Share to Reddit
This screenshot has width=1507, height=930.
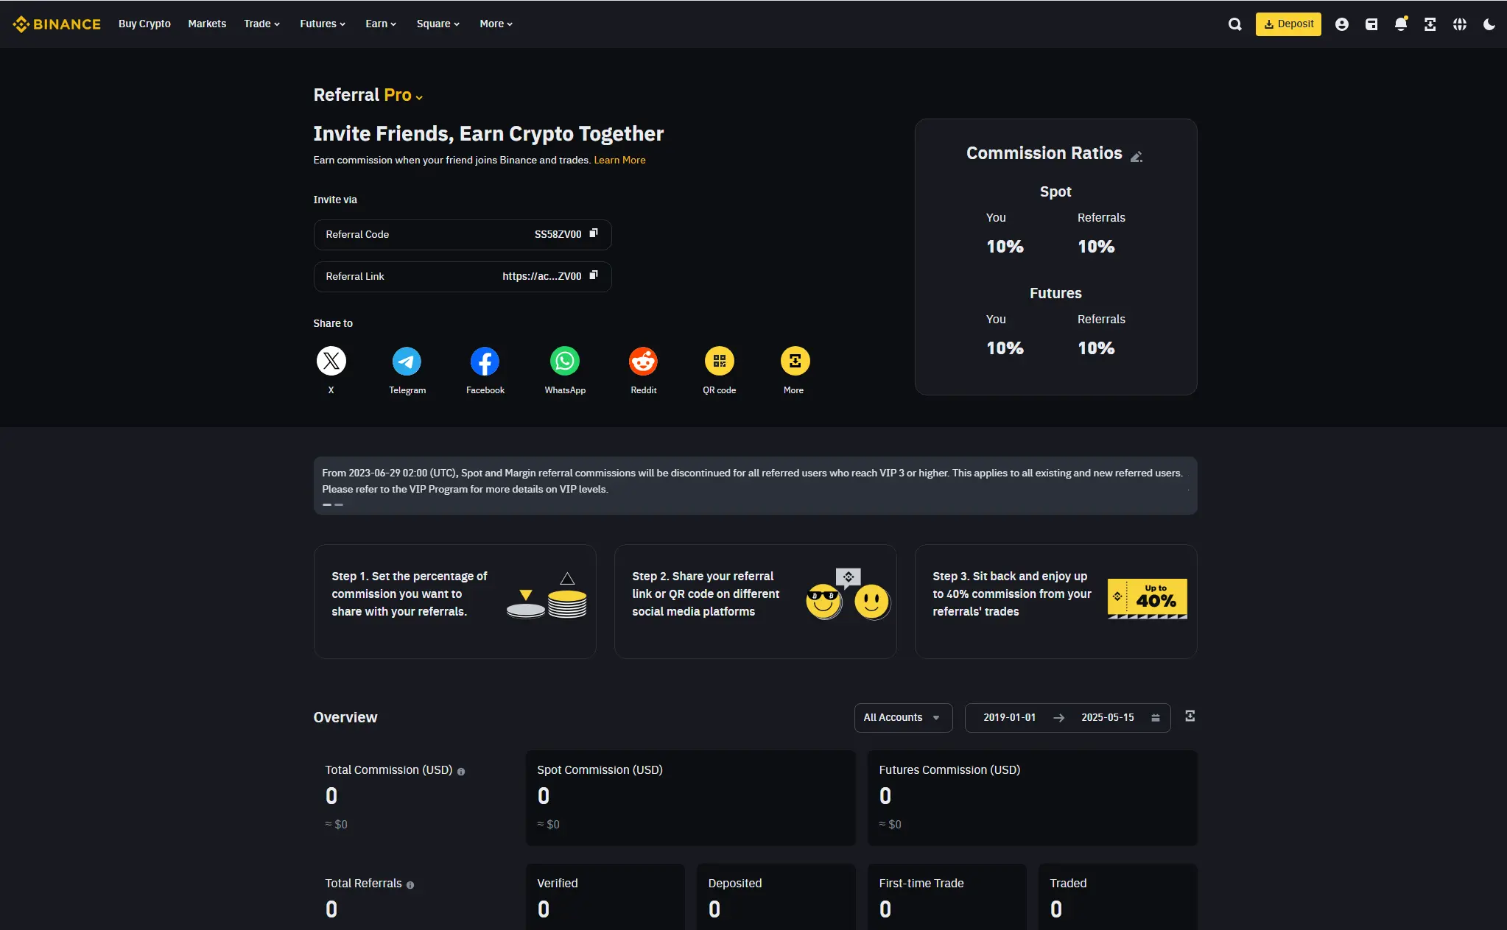click(x=643, y=362)
